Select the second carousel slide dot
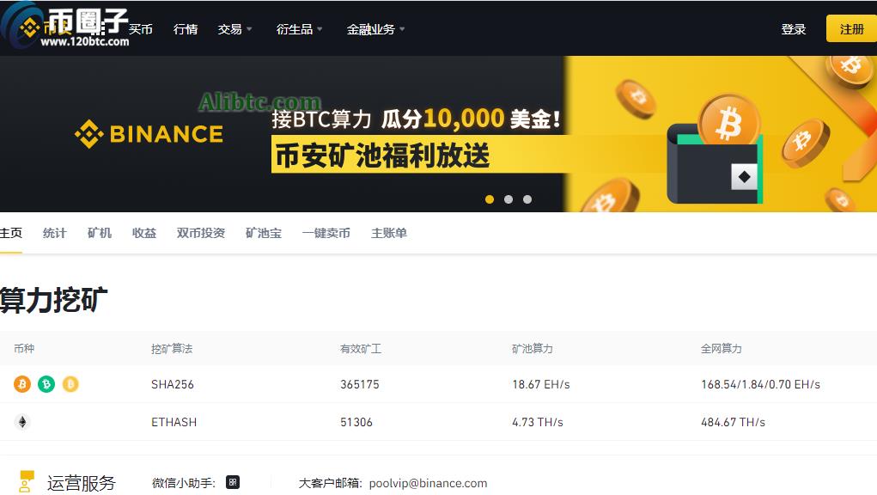Viewport: 877px width, 495px height. point(509,199)
